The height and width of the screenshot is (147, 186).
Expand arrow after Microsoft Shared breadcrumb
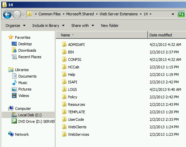(97, 14)
